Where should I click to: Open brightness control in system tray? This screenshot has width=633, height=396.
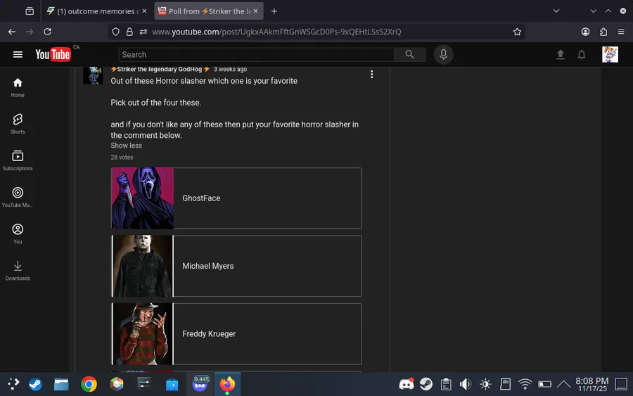coord(485,384)
